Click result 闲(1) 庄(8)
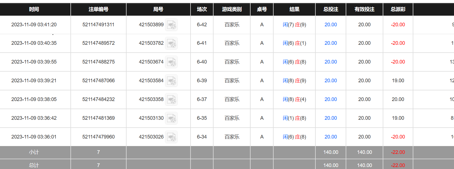 tap(294, 118)
